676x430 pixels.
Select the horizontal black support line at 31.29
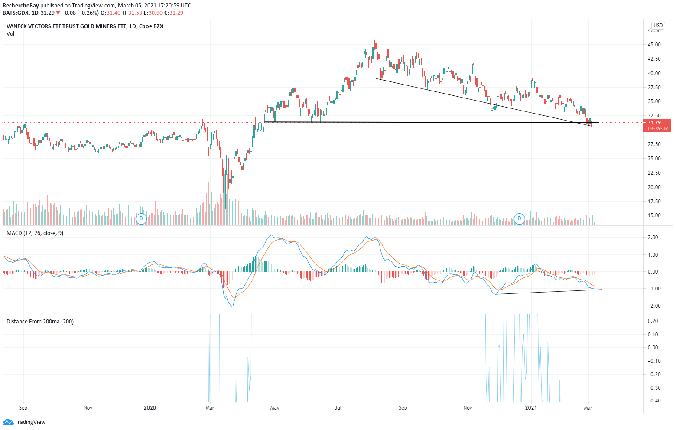coord(431,122)
